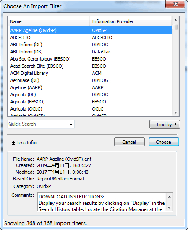
Task: Click inside Quick Search input field
Action: coord(38,124)
